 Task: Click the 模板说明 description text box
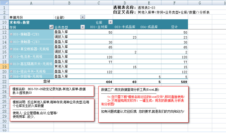[52, 110]
